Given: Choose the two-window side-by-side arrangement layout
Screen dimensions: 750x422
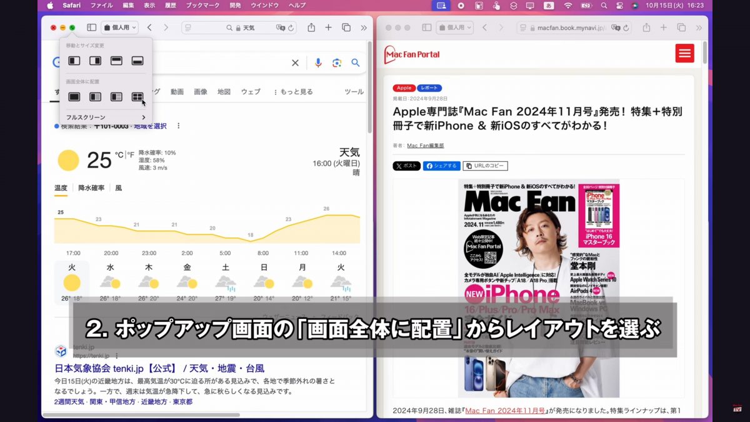Looking at the screenshot, I should tap(96, 97).
